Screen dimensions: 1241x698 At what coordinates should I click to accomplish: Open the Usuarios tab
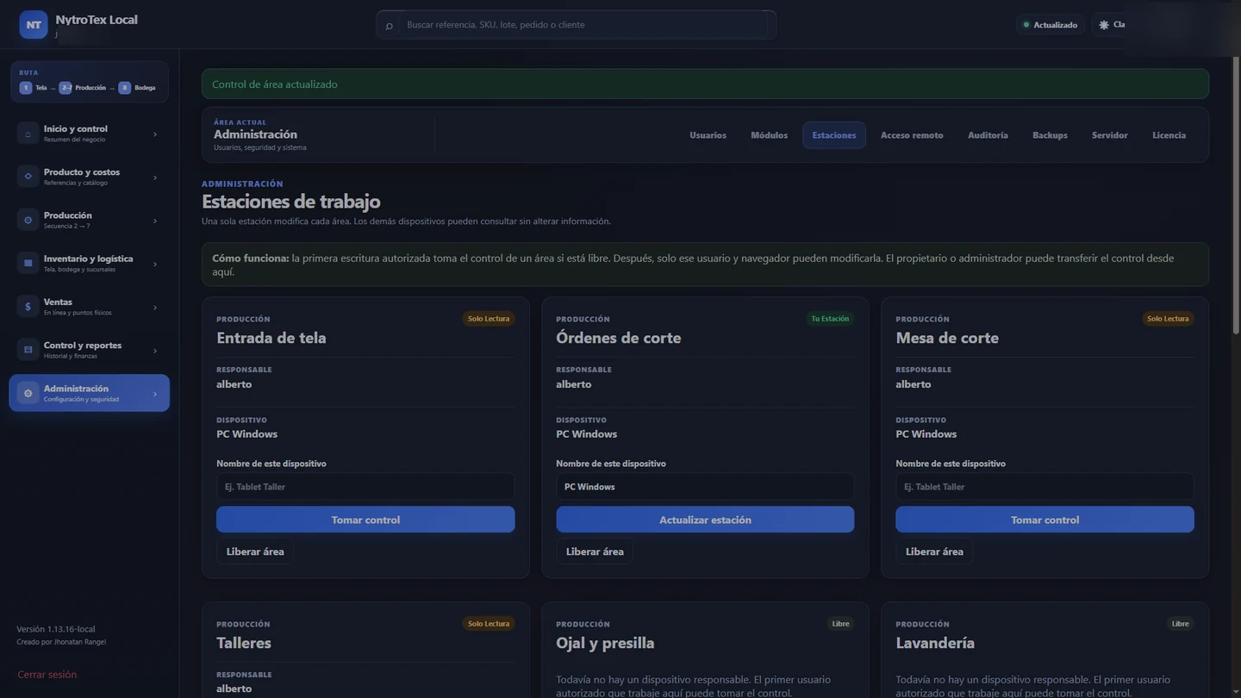click(708, 135)
